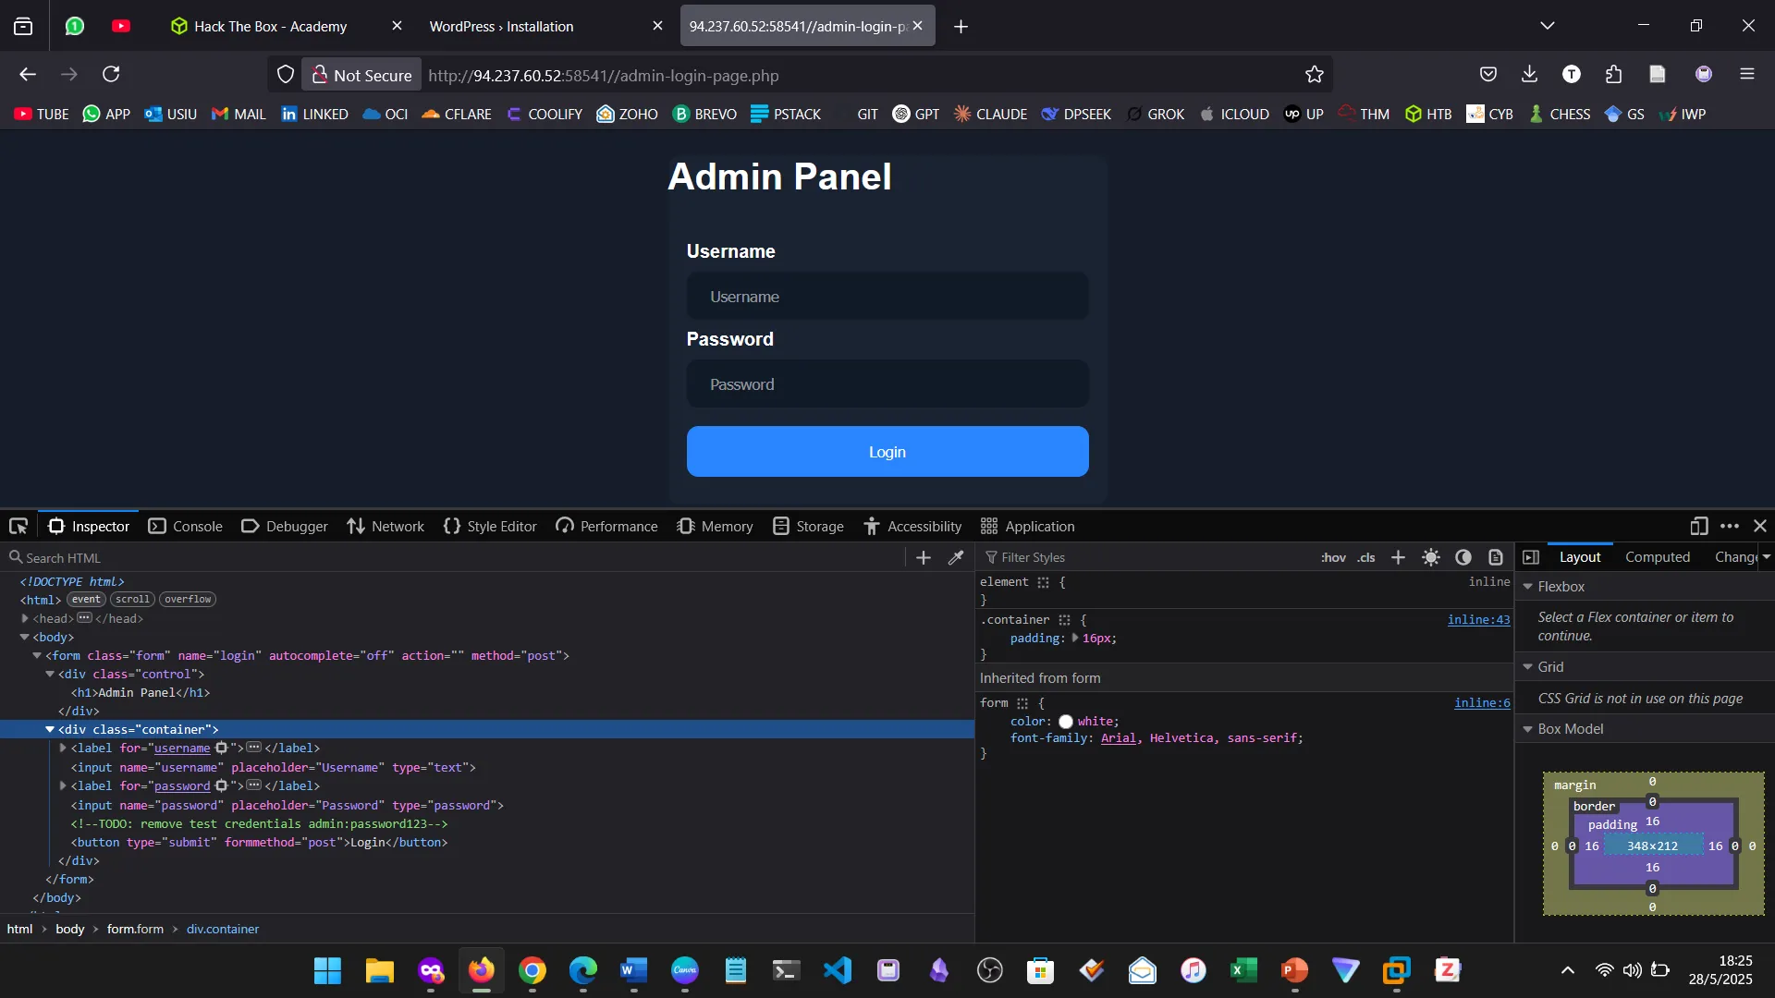Click the new rule plus icon in Styles
Image resolution: width=1775 pixels, height=998 pixels.
[x=1398, y=557]
